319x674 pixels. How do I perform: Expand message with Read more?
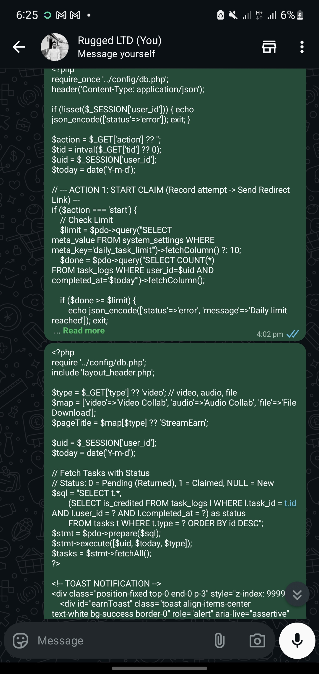[x=84, y=330]
